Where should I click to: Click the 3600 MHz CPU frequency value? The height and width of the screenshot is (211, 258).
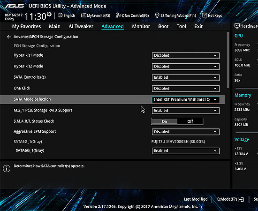coord(242,50)
